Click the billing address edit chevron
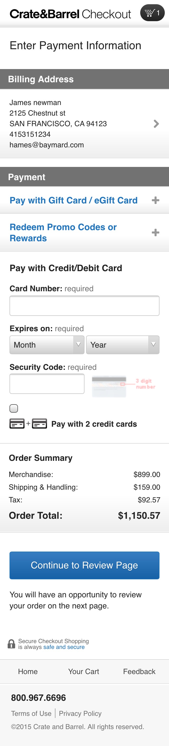Screen dimensions: 169x746 coord(157,124)
